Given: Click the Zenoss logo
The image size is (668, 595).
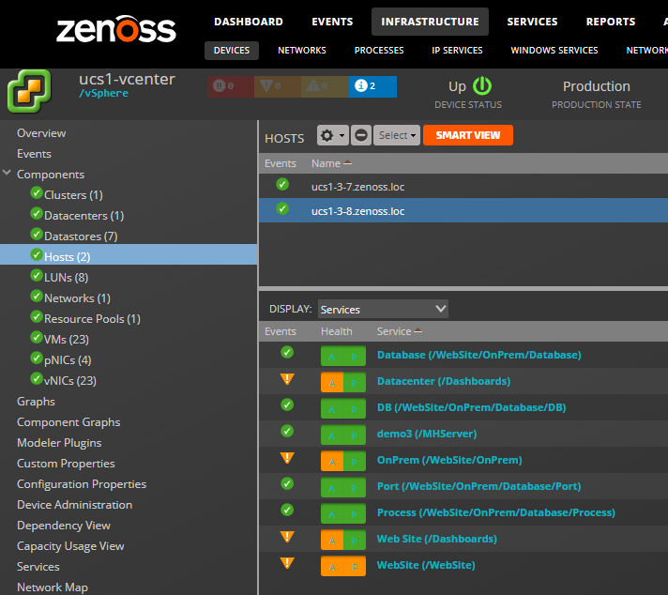Looking at the screenshot, I should (x=116, y=29).
